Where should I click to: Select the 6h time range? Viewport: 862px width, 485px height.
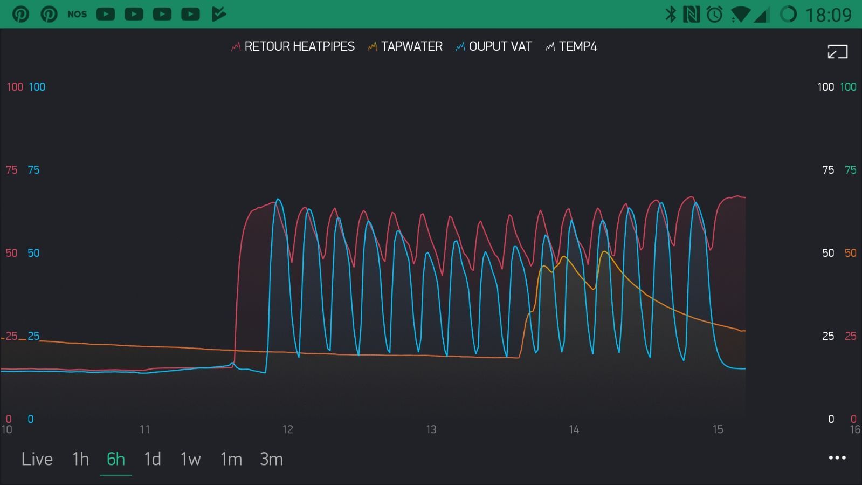tap(116, 459)
